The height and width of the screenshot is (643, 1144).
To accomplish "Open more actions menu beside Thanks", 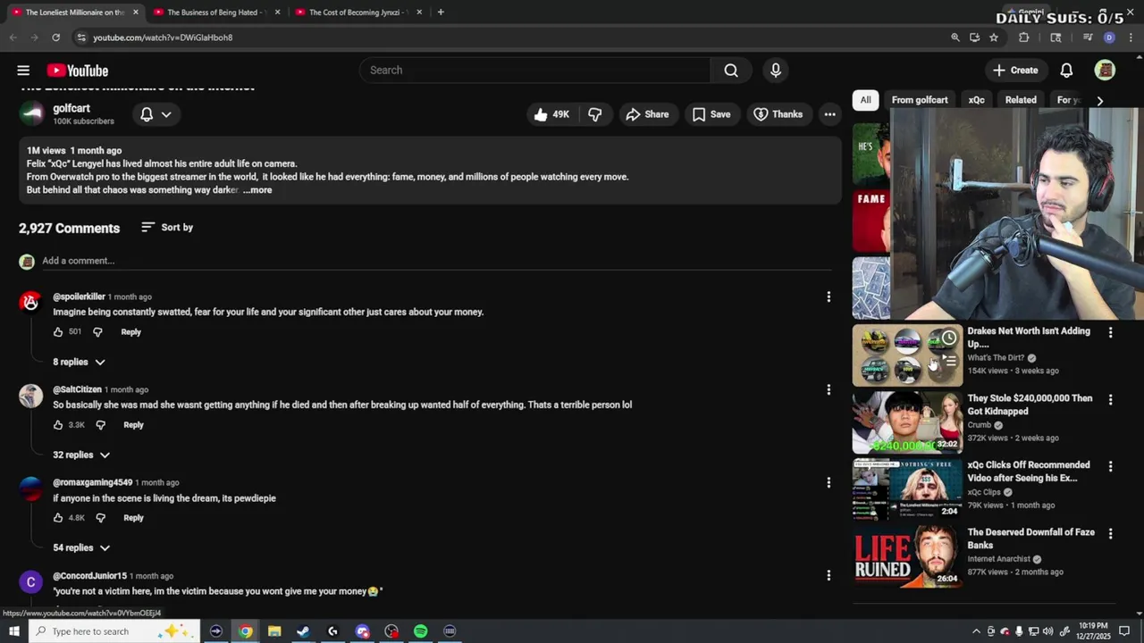I will 829,114.
